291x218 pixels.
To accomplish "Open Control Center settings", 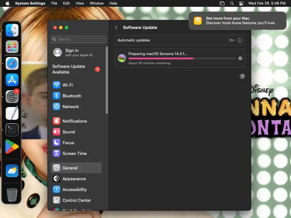I will point(76,200).
